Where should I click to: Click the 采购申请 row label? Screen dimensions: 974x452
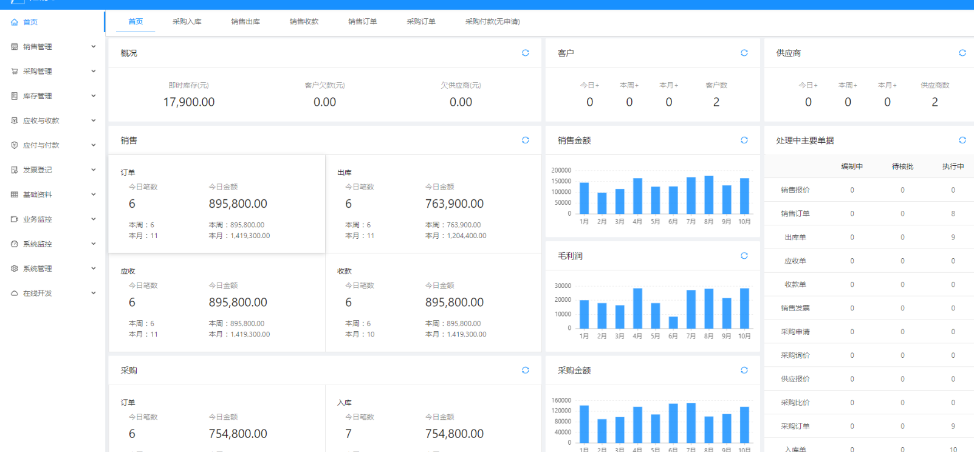[x=795, y=332]
